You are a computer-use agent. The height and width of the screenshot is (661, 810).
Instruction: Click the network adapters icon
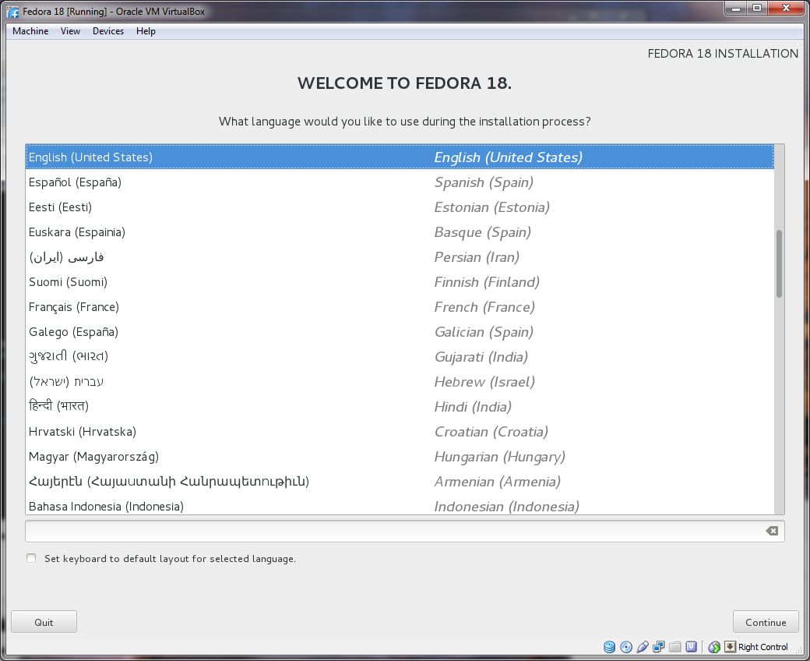[x=659, y=646]
